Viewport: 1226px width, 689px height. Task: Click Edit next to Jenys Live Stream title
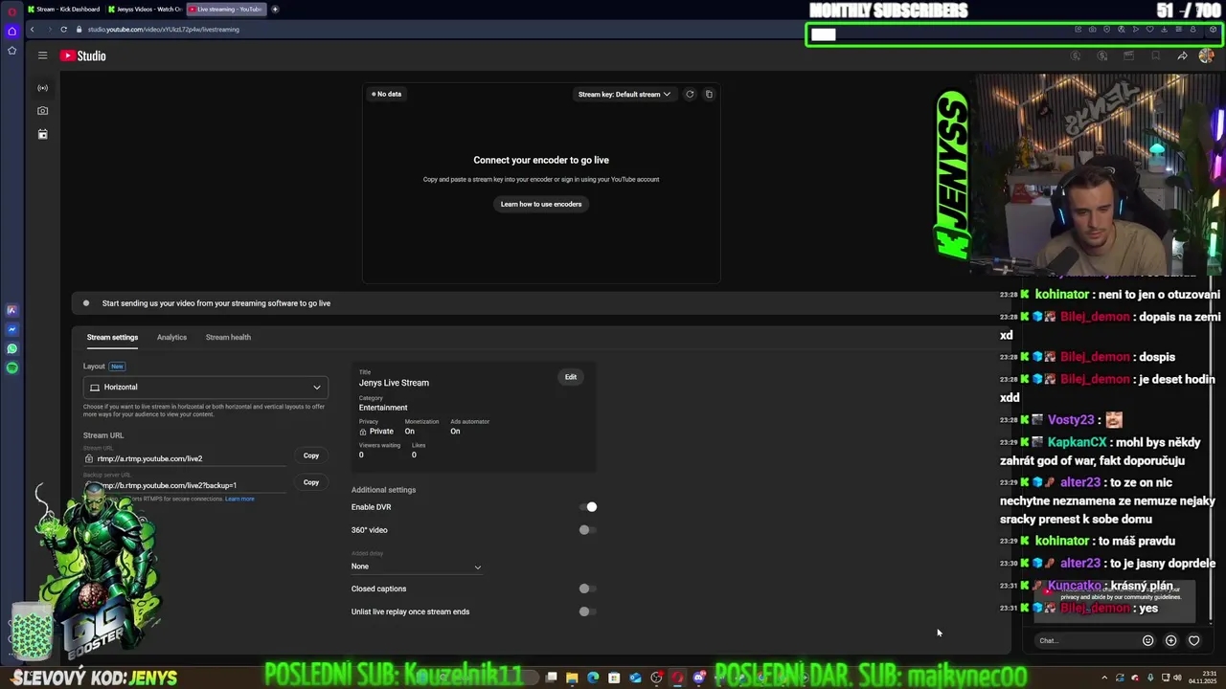tap(571, 377)
